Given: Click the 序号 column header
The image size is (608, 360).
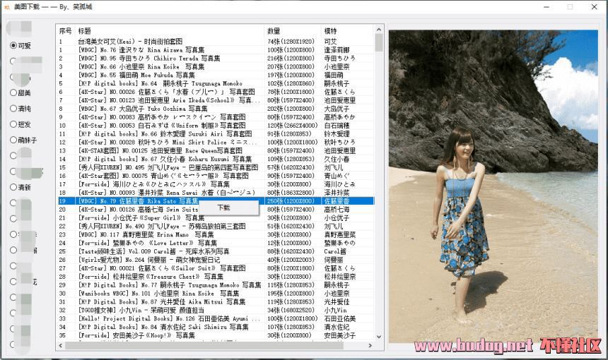Looking at the screenshot, I should pyautogui.click(x=66, y=31).
